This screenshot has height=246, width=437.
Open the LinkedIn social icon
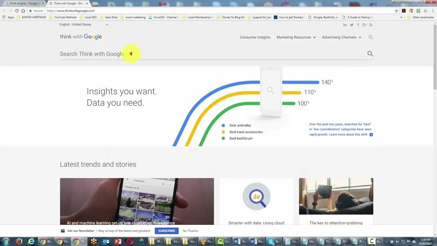(x=345, y=25)
